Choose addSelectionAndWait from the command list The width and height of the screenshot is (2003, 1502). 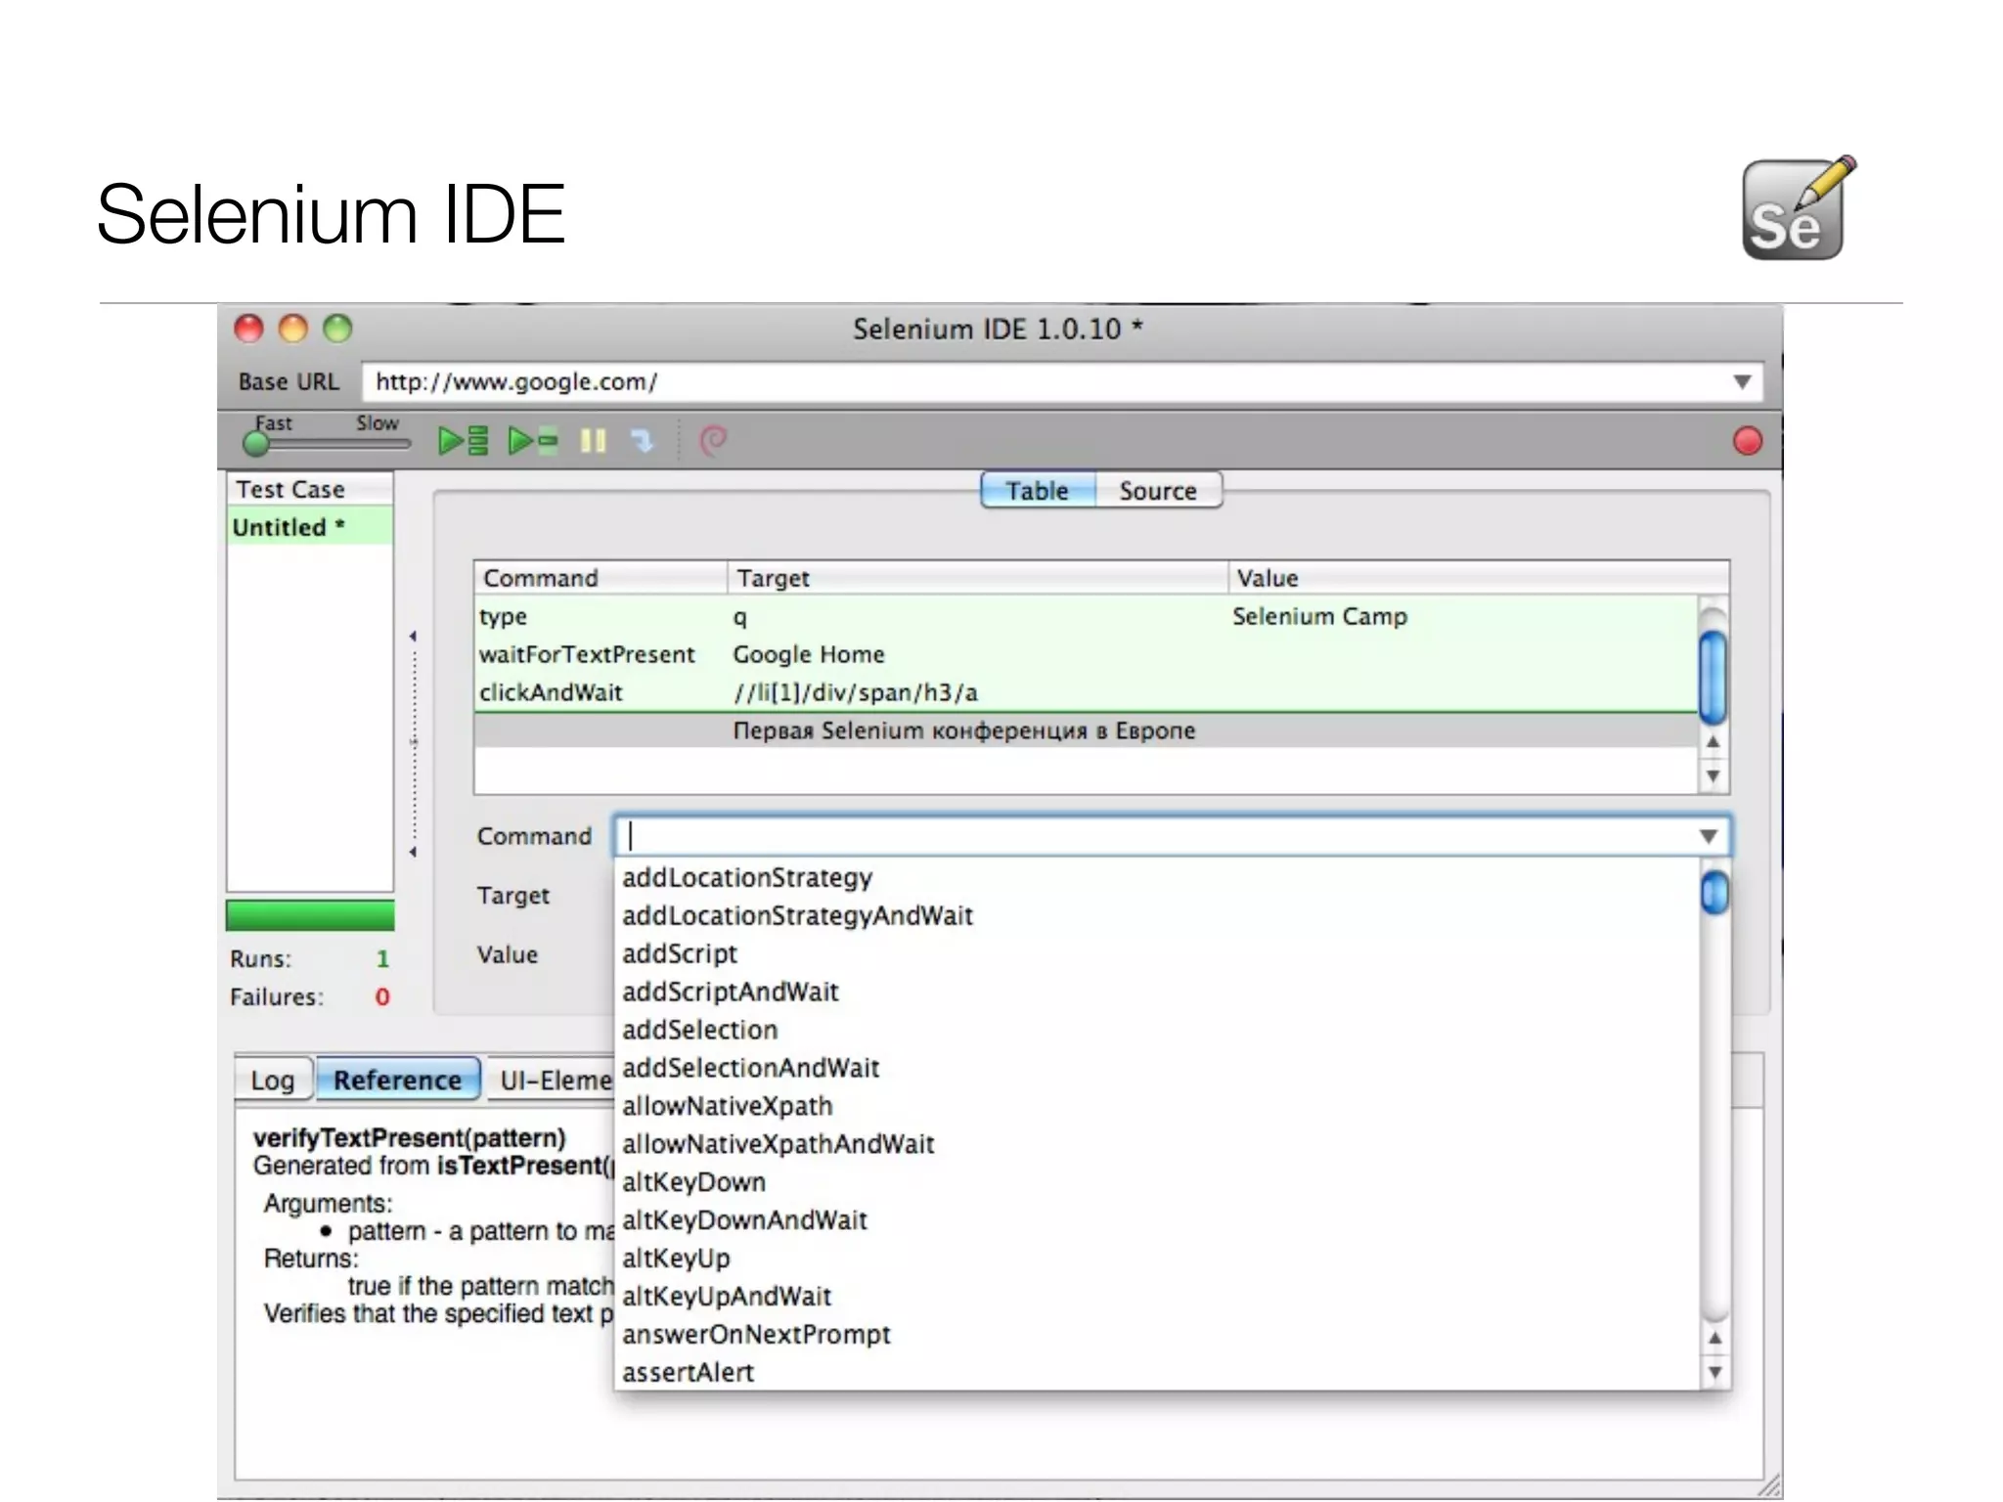(x=1157, y=1068)
